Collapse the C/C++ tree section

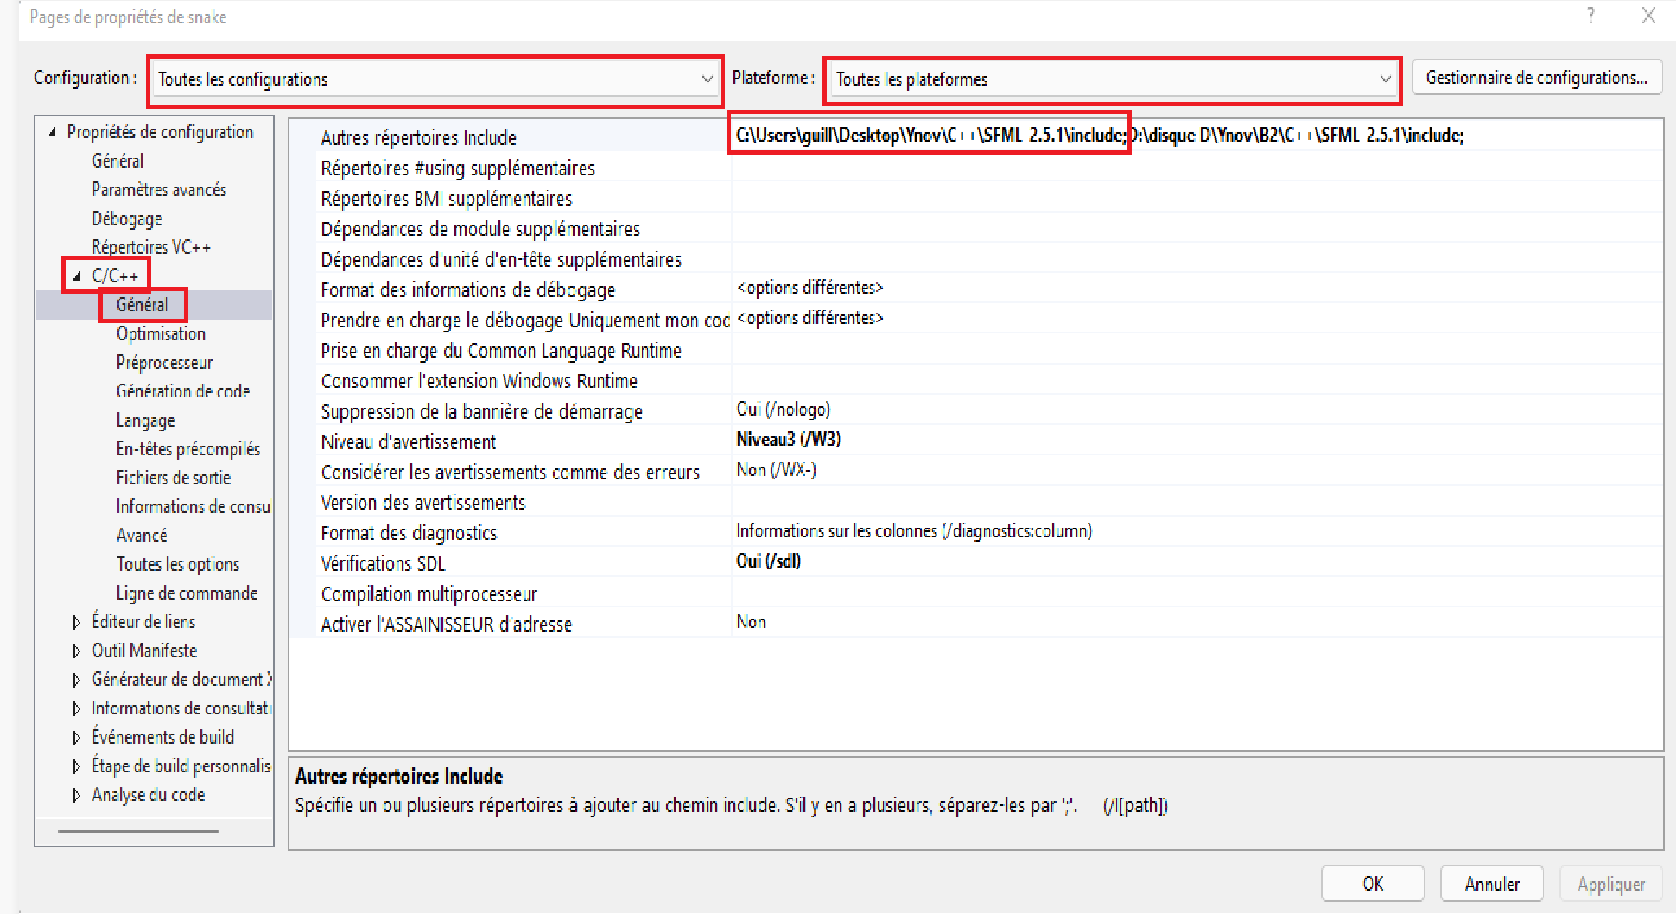pos(77,276)
